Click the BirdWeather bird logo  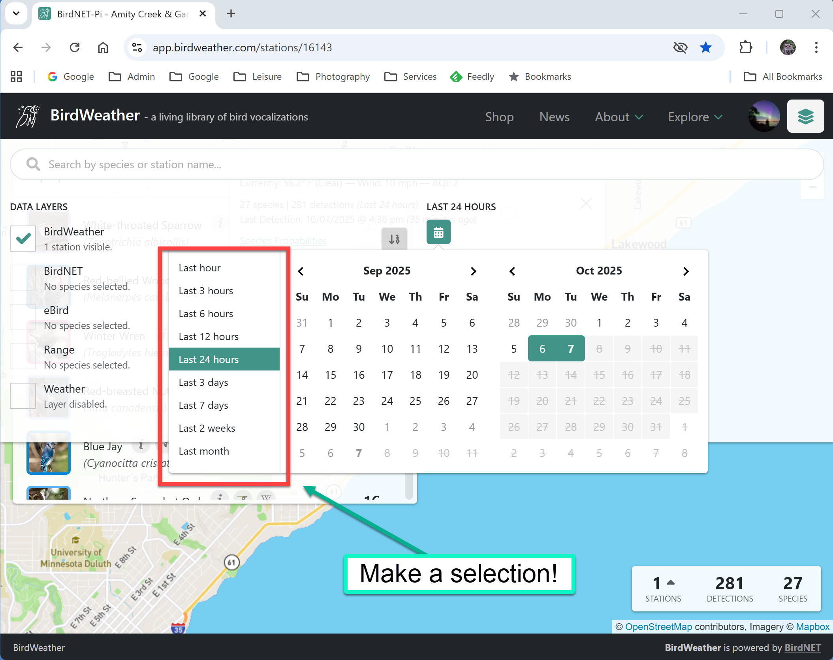pos(27,116)
